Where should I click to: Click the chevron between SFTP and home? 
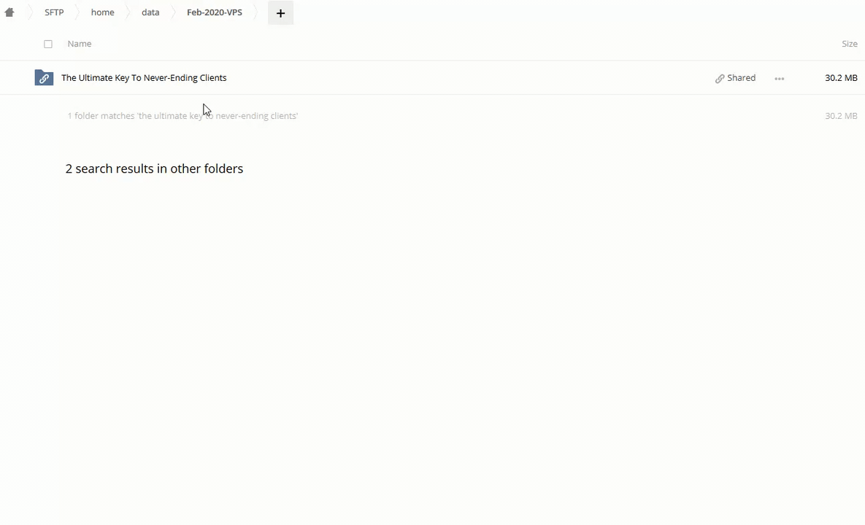(77, 12)
